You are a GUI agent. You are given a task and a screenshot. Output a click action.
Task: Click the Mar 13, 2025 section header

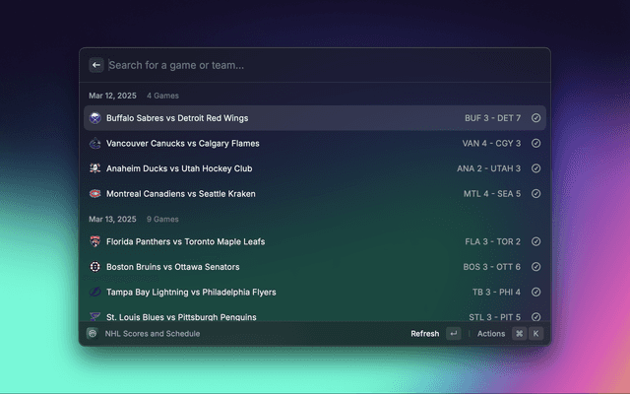(x=115, y=219)
